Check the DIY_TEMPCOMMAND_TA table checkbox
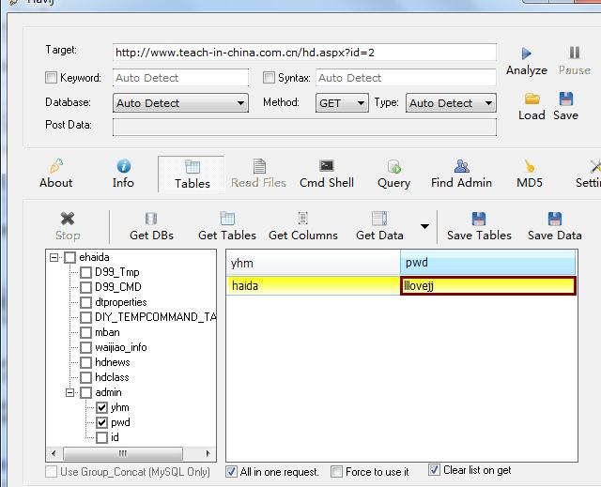This screenshot has width=601, height=487. tap(85, 317)
